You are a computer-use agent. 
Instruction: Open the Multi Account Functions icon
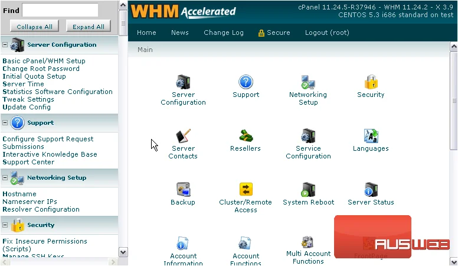coord(308,242)
